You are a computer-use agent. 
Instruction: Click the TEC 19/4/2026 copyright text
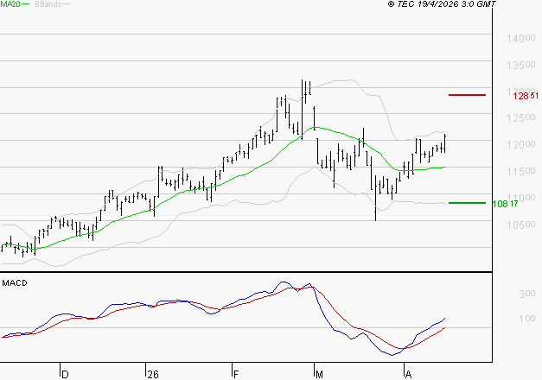[442, 4]
